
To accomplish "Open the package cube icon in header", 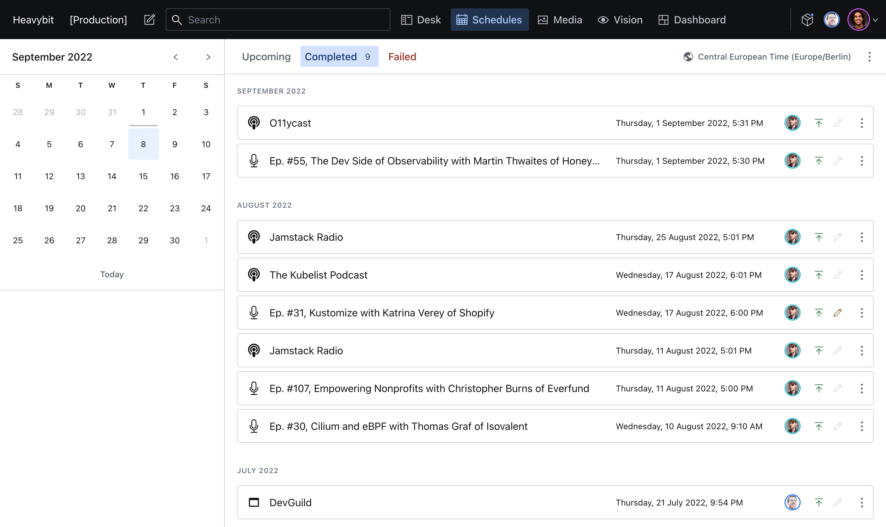I will (x=807, y=20).
